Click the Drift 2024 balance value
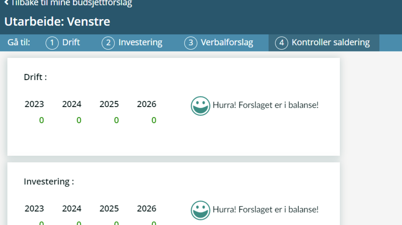 (x=79, y=120)
